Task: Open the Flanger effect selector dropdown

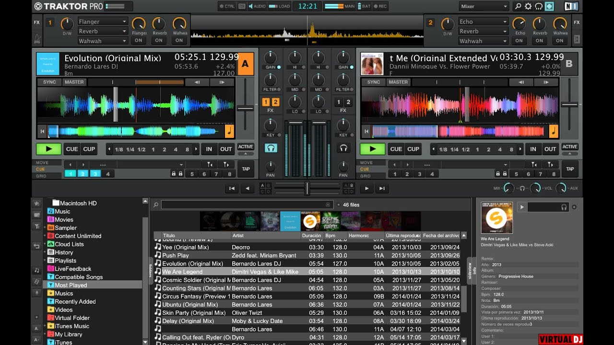Action: pos(102,21)
